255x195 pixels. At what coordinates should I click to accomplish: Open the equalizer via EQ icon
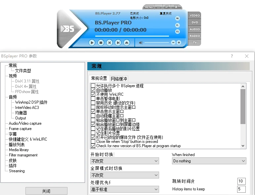(177, 31)
